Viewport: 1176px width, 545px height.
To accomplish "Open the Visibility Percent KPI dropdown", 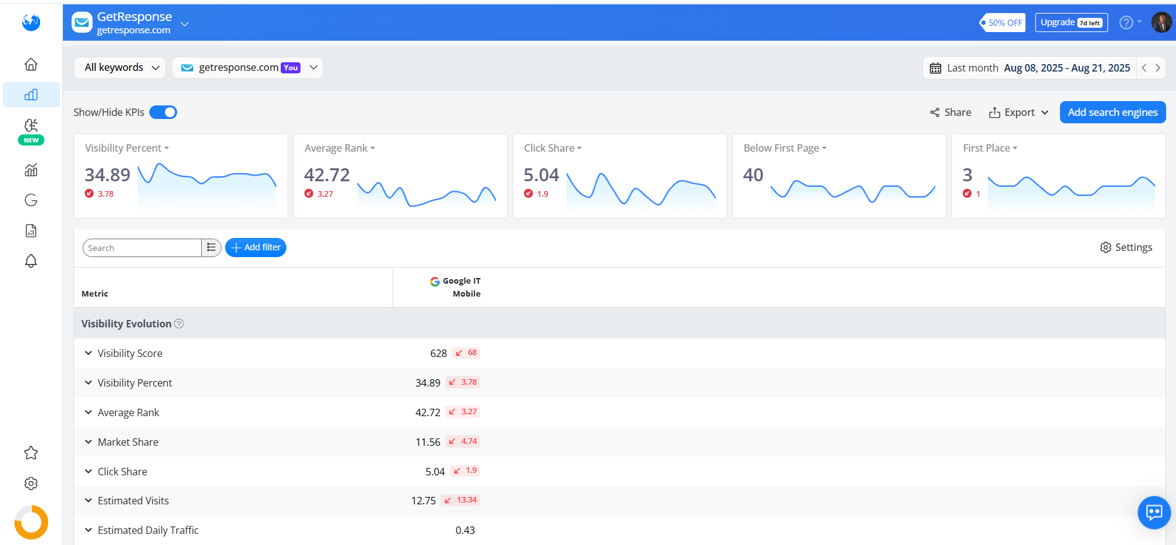I will click(x=126, y=148).
